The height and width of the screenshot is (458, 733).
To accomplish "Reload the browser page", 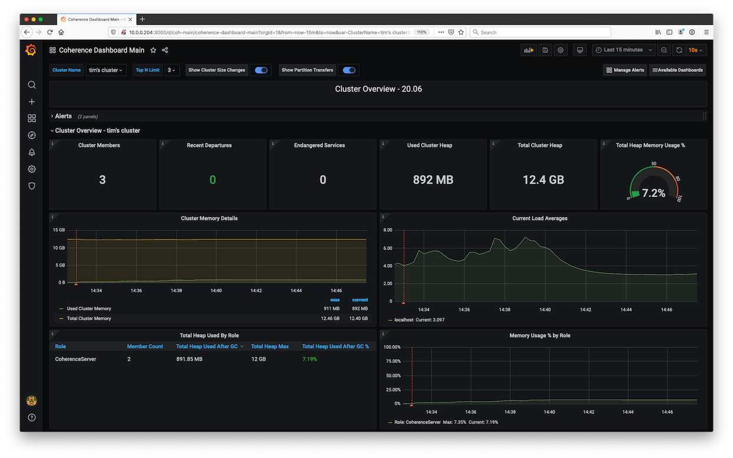I will [50, 32].
